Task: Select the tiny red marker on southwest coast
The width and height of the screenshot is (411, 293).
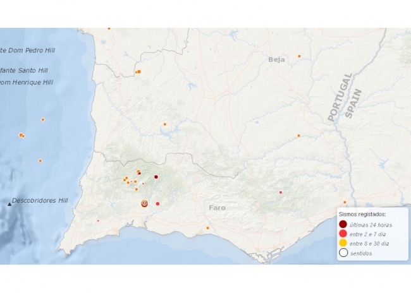Action: [x=98, y=221]
